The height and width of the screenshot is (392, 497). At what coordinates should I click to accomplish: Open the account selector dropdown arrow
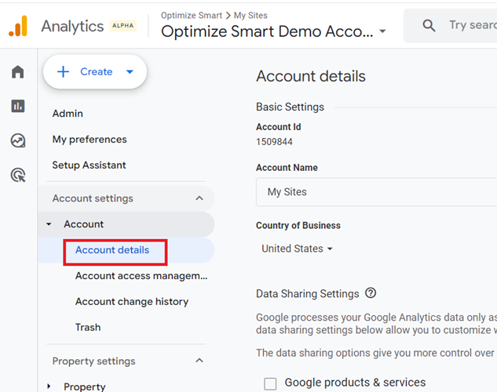pyautogui.click(x=382, y=31)
